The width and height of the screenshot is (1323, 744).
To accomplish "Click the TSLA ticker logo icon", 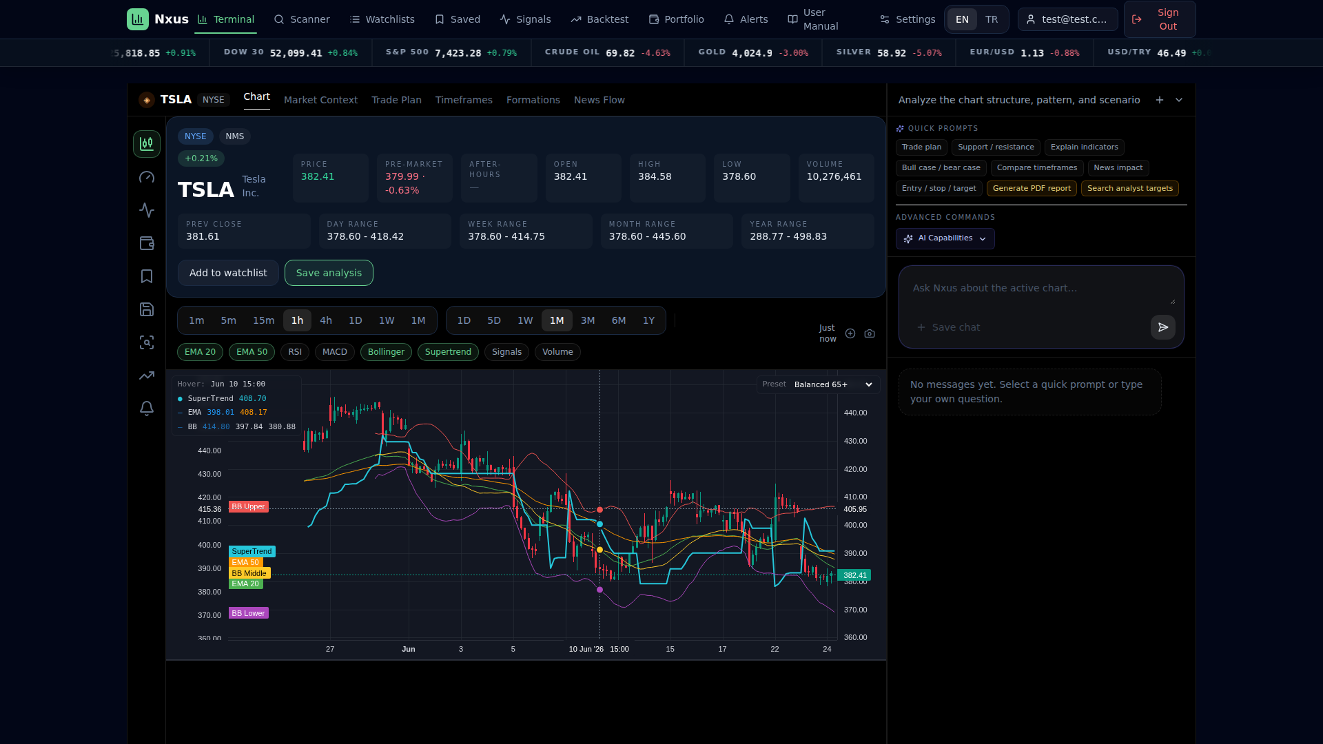I will pos(147,100).
